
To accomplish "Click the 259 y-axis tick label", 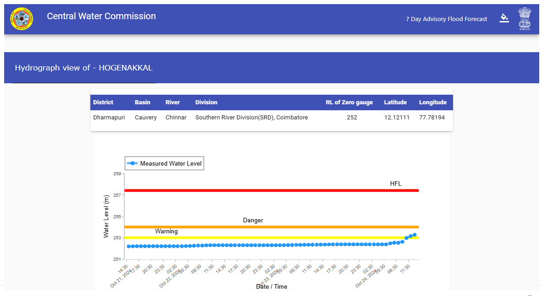I will point(117,173).
